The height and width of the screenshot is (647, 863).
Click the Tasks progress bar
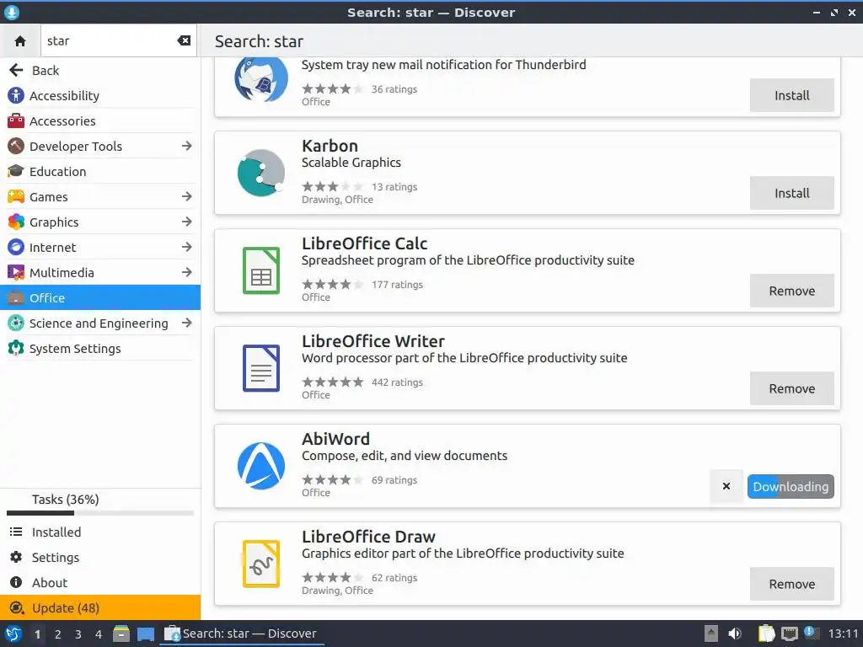coord(100,513)
